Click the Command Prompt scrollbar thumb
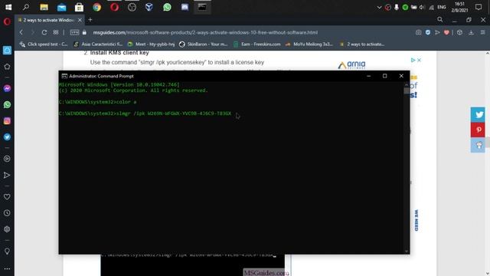 (407, 90)
